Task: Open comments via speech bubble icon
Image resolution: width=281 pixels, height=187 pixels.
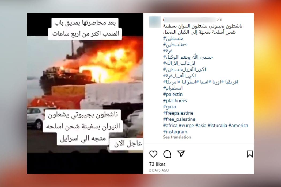Action: pos(167,154)
